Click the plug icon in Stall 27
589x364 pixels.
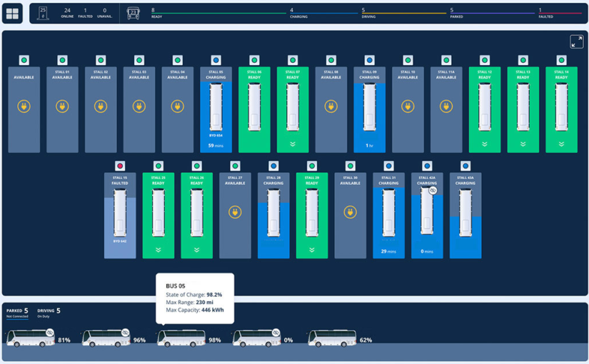(x=235, y=212)
